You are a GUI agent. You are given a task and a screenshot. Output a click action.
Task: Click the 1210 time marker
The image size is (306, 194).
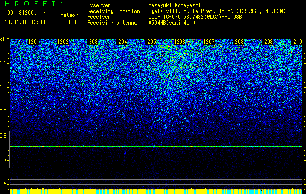(x=296, y=42)
